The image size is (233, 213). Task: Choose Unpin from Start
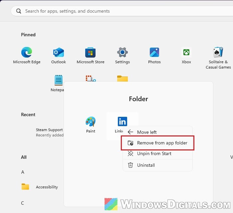157,153
